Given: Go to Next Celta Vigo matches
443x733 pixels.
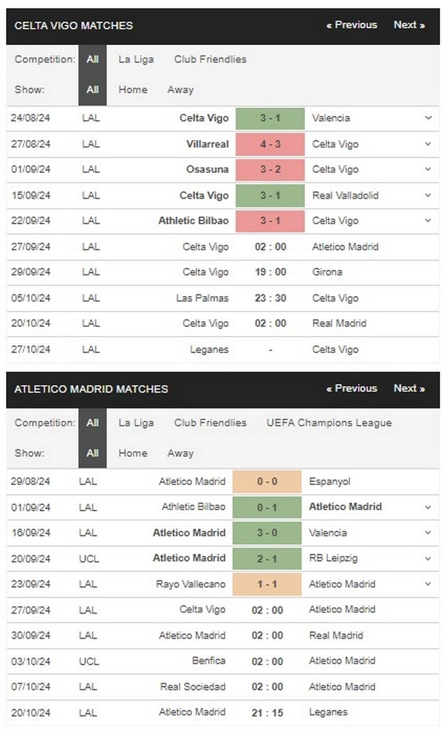Looking at the screenshot, I should pyautogui.click(x=409, y=25).
